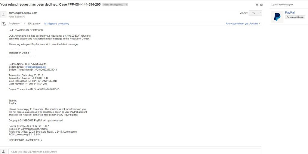Close the translation bar with the x
The width and height of the screenshot is (308, 154).
pos(260,24)
